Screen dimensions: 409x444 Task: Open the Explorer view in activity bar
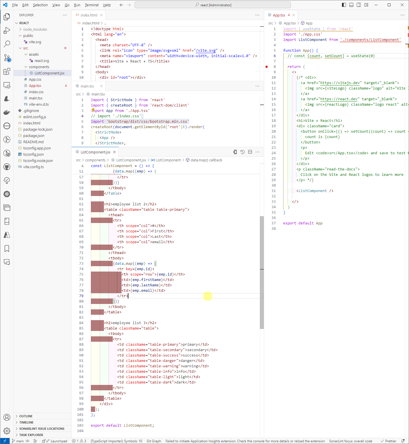pyautogui.click(x=7, y=17)
